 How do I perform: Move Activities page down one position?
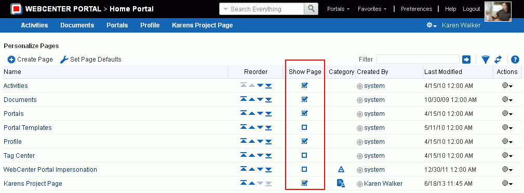tap(260, 85)
